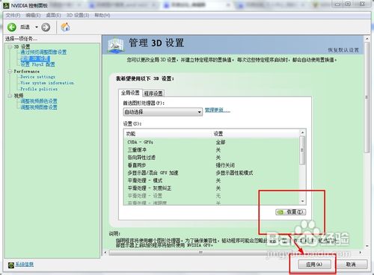Click the green Back arrow icon
Image resolution: width=374 pixels, height=275 pixels.
point(12,27)
